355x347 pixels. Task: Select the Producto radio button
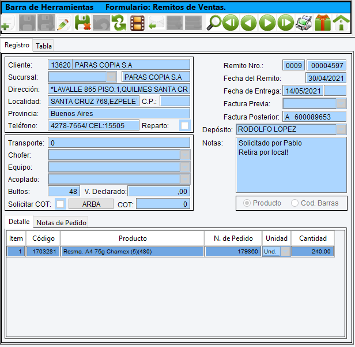(247, 203)
